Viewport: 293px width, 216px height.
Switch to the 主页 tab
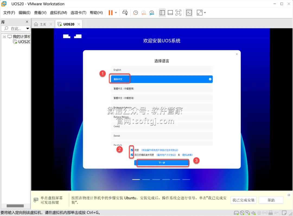coord(43,24)
